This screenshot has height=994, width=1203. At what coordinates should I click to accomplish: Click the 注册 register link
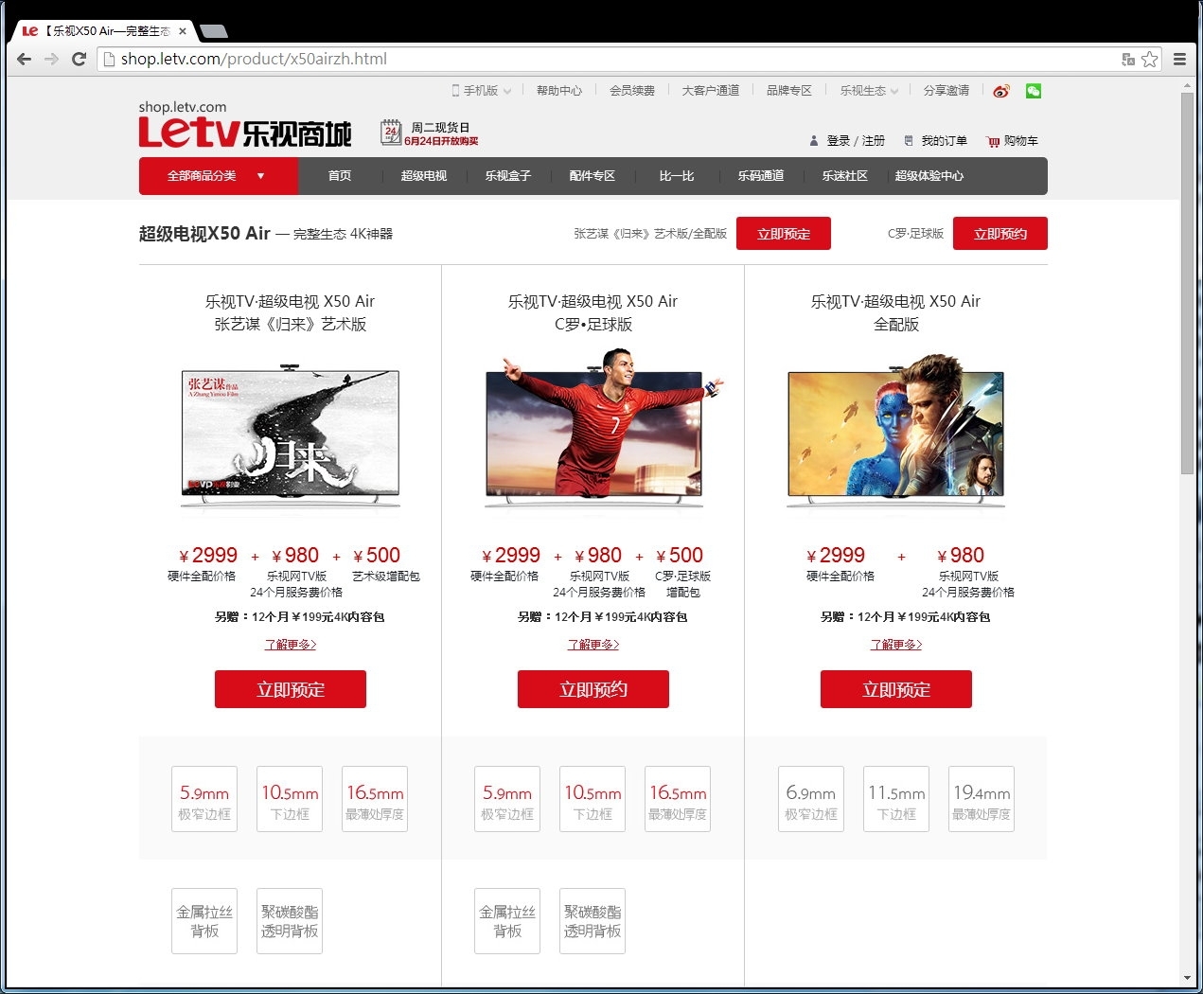(874, 141)
